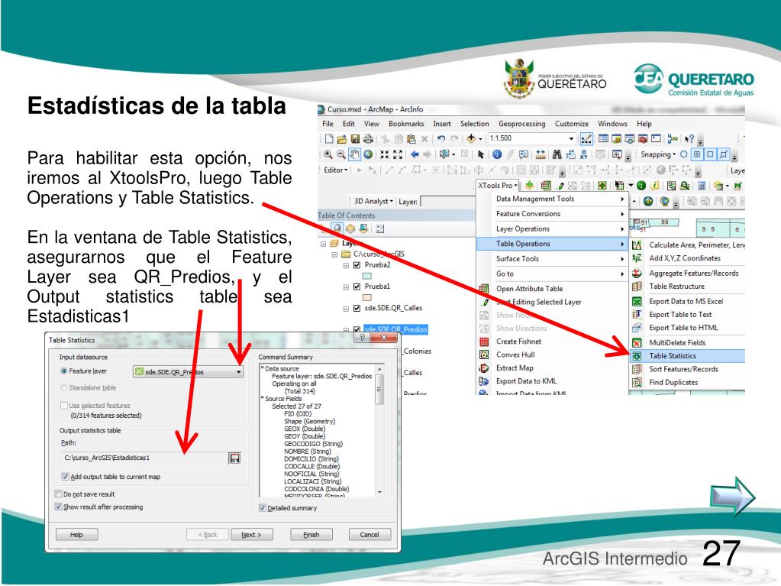This screenshot has width=781, height=586.
Task: Choose Table Statistics from the submenu
Action: click(x=687, y=356)
